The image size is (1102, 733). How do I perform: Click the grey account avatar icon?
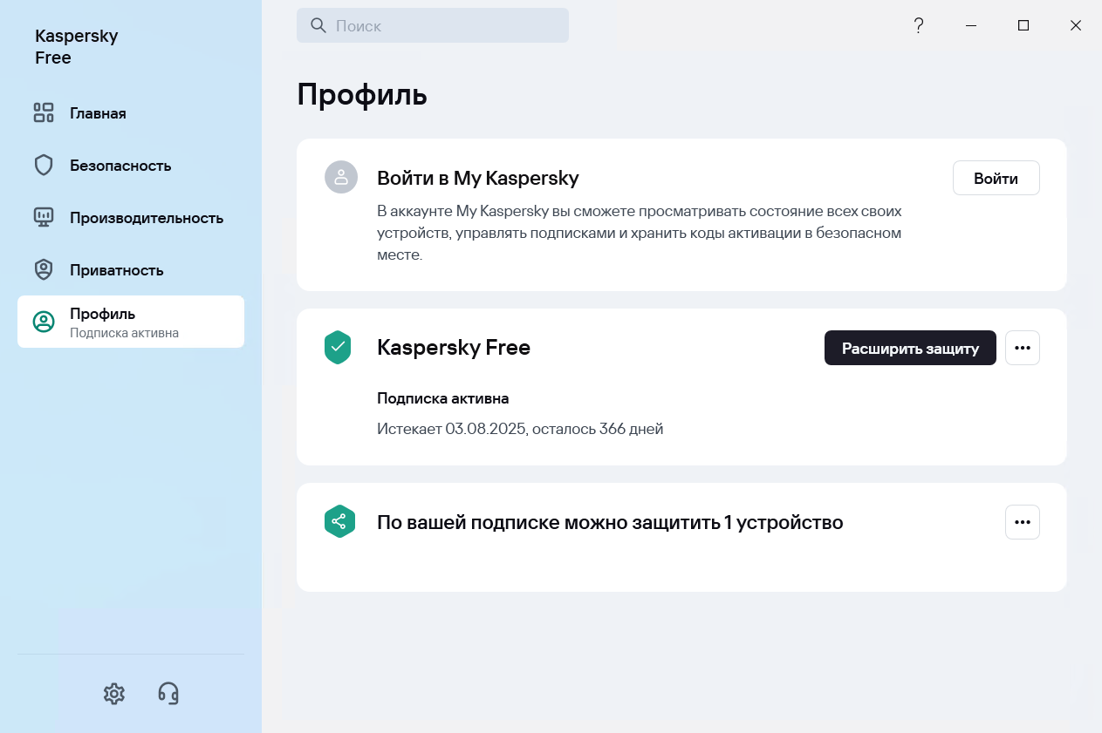pos(340,177)
